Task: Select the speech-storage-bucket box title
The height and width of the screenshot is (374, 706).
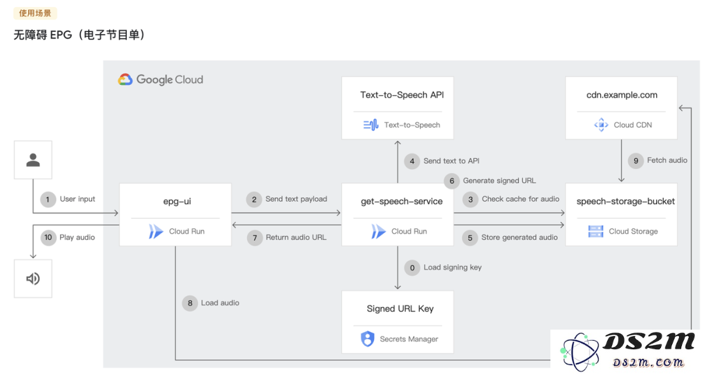Action: pos(626,202)
